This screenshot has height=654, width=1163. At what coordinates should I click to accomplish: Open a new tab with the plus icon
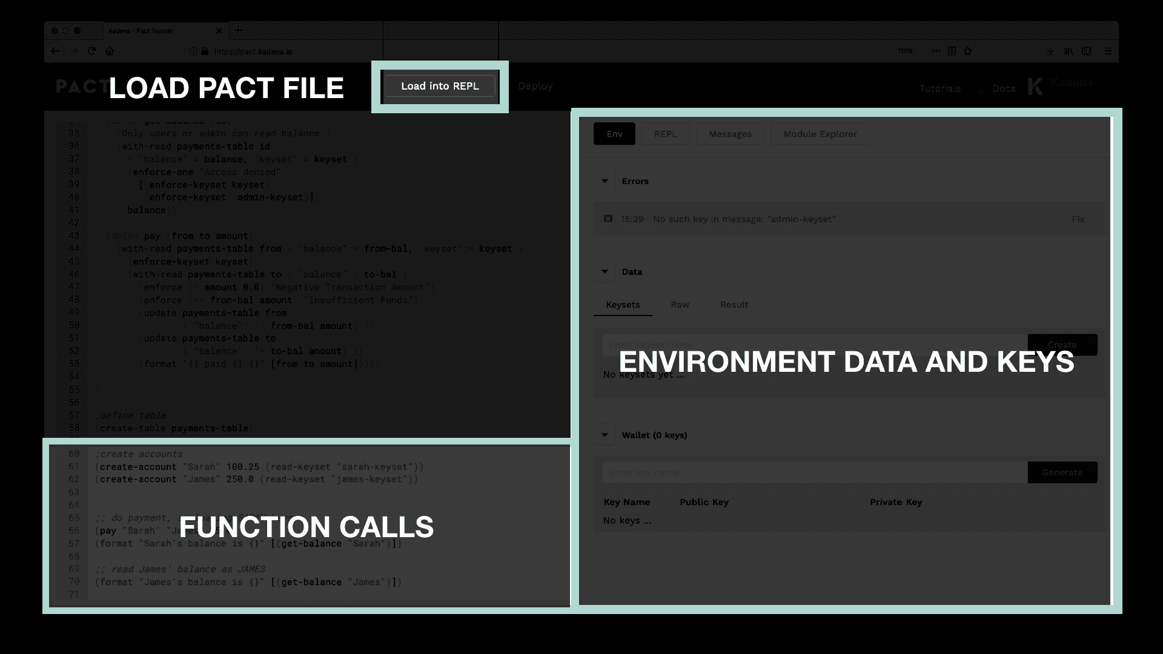pyautogui.click(x=238, y=30)
